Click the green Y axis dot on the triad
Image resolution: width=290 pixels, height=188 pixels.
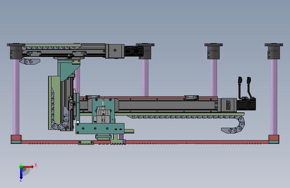(x=21, y=166)
